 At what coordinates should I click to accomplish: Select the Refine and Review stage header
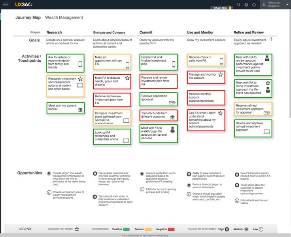pos(249,32)
